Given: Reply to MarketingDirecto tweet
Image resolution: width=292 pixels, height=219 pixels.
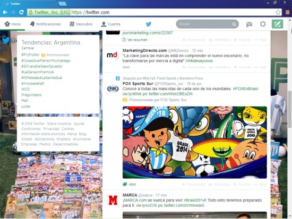Looking at the screenshot, I should 194,67.
